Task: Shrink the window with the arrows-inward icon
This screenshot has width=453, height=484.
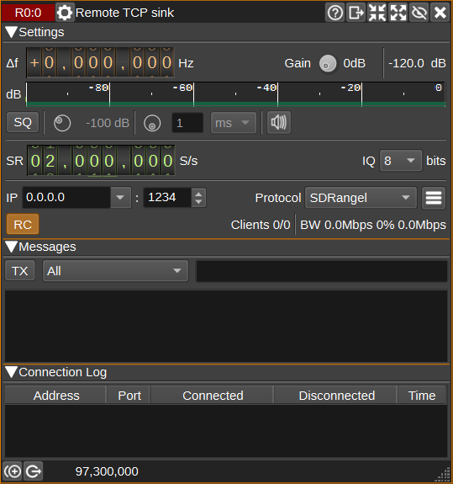Action: pyautogui.click(x=377, y=13)
